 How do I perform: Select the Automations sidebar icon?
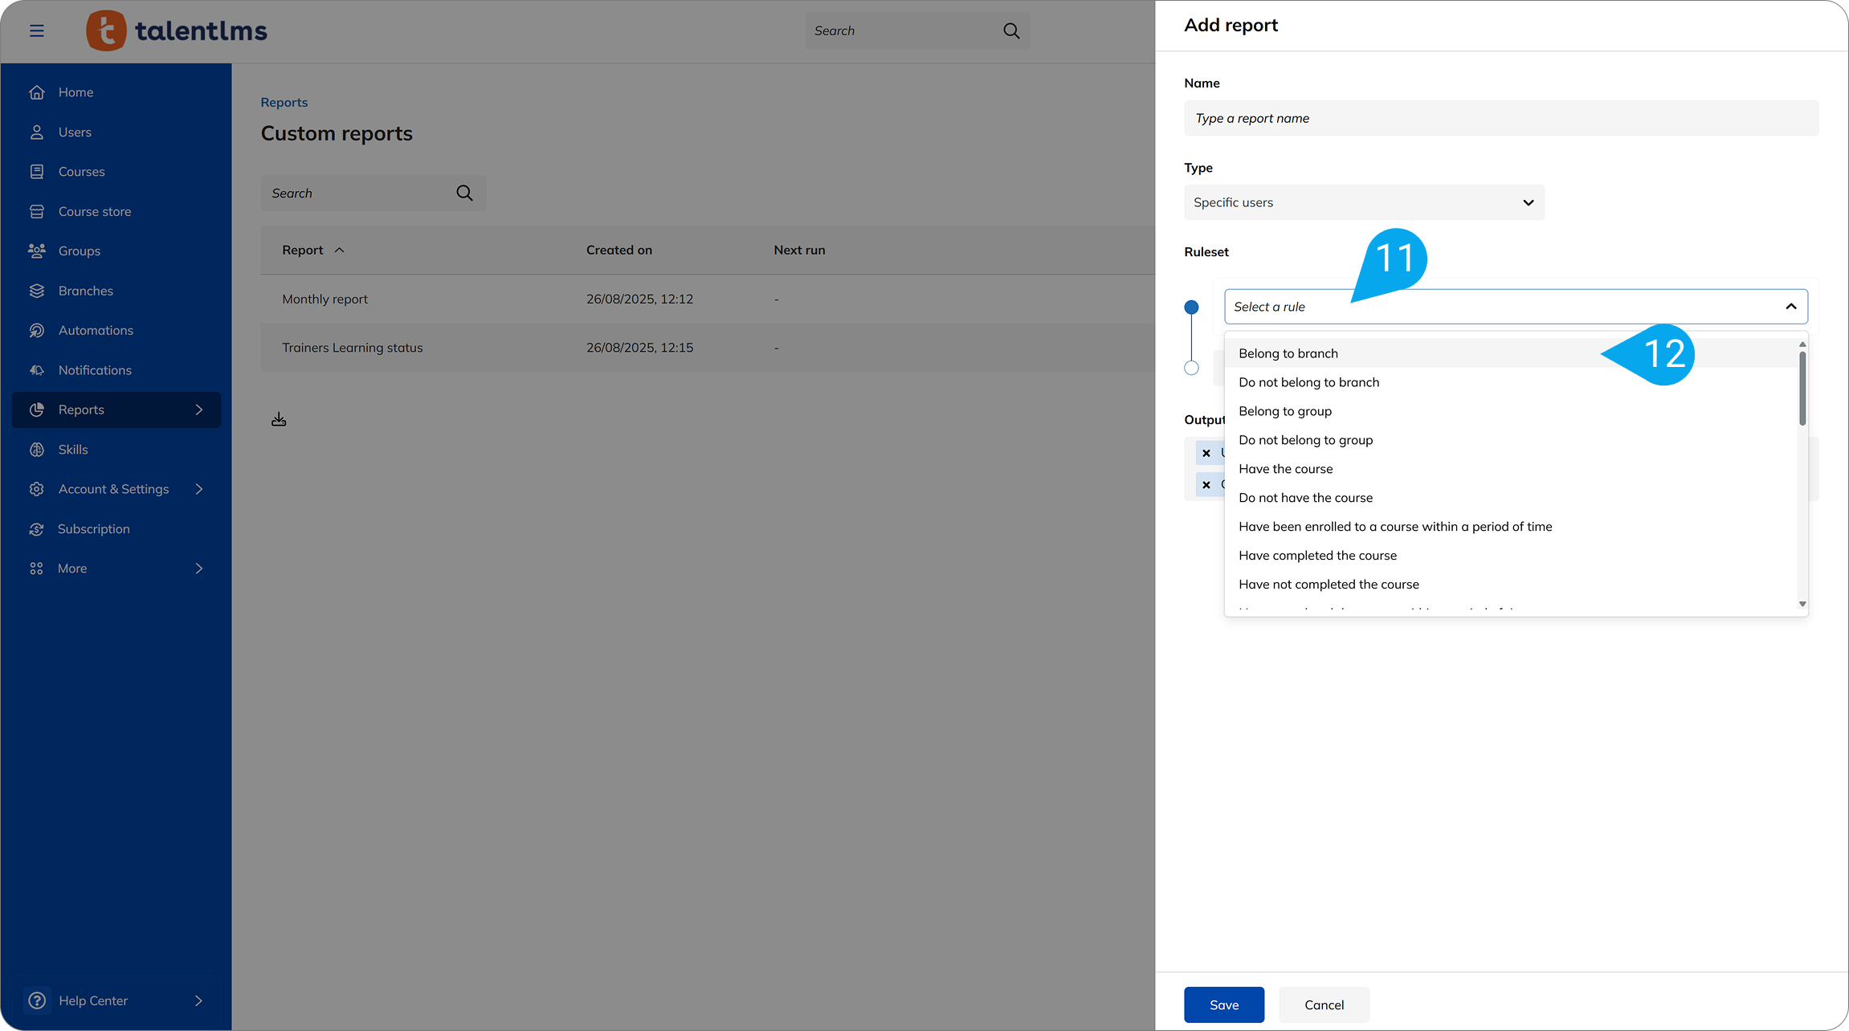(x=37, y=330)
